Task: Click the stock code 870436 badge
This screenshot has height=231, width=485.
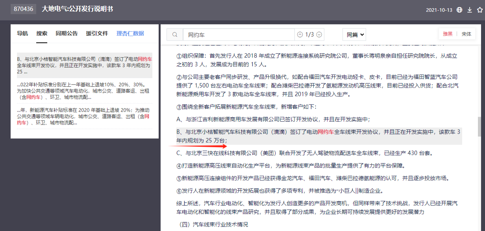Action: point(23,9)
